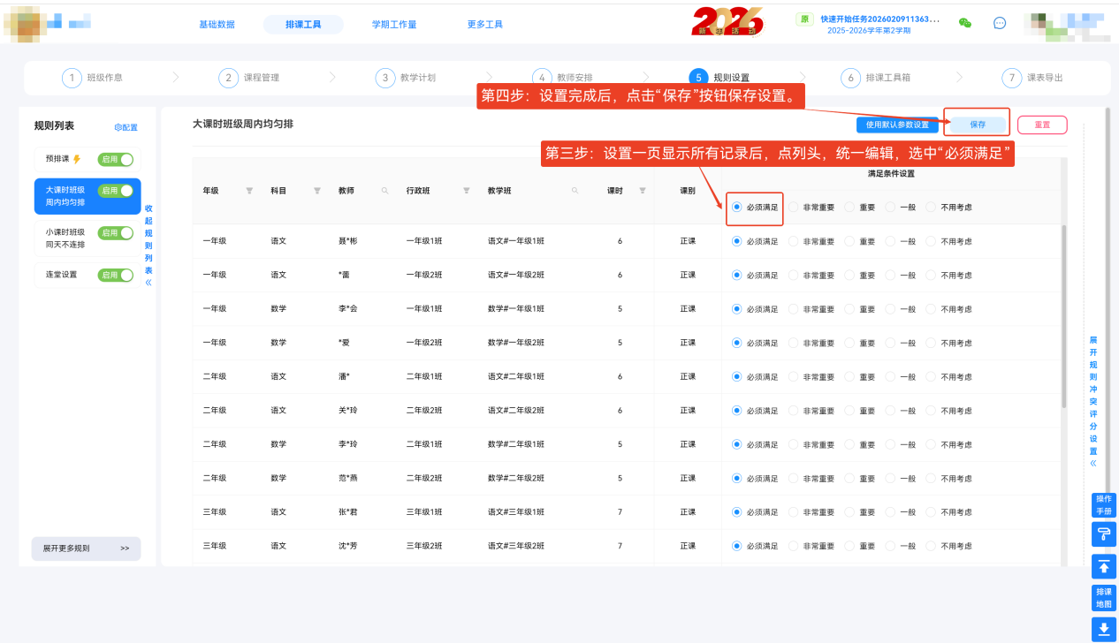Click the lightning icon beside 预排课
Image resolution: width=1119 pixels, height=643 pixels.
coord(77,160)
